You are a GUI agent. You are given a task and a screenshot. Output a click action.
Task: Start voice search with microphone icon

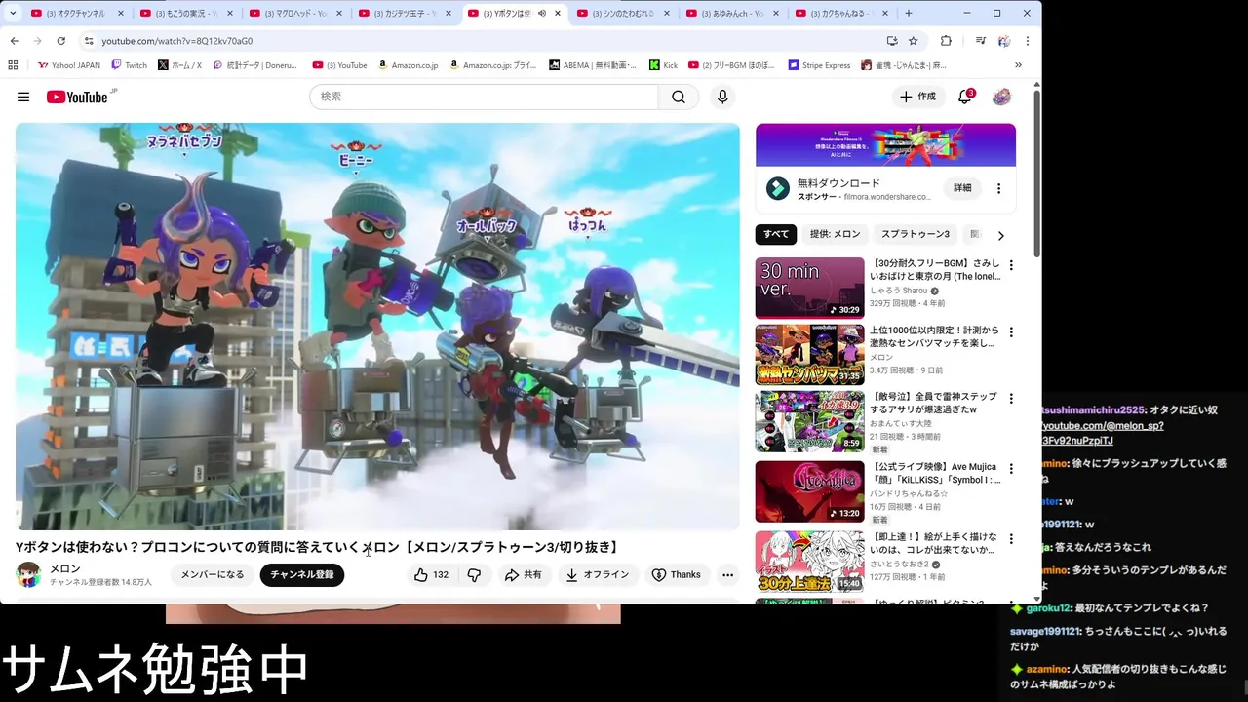tap(722, 97)
